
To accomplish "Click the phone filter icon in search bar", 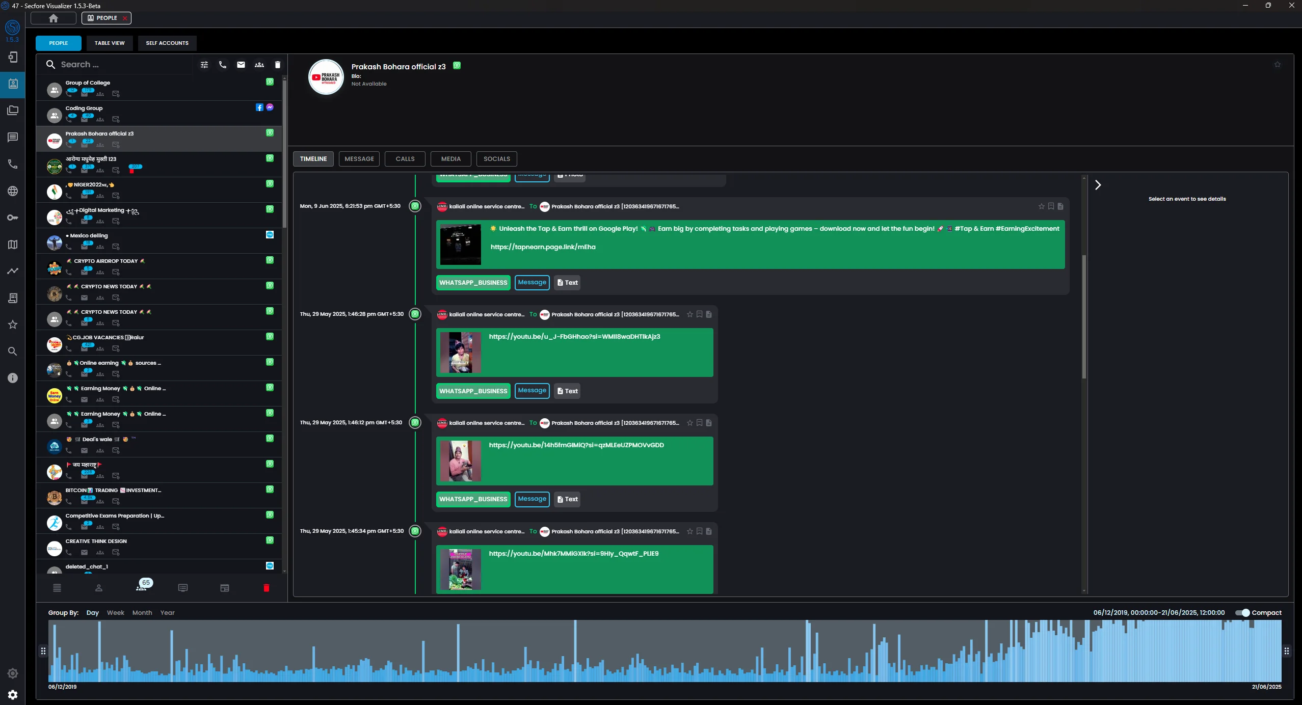I will click(223, 65).
